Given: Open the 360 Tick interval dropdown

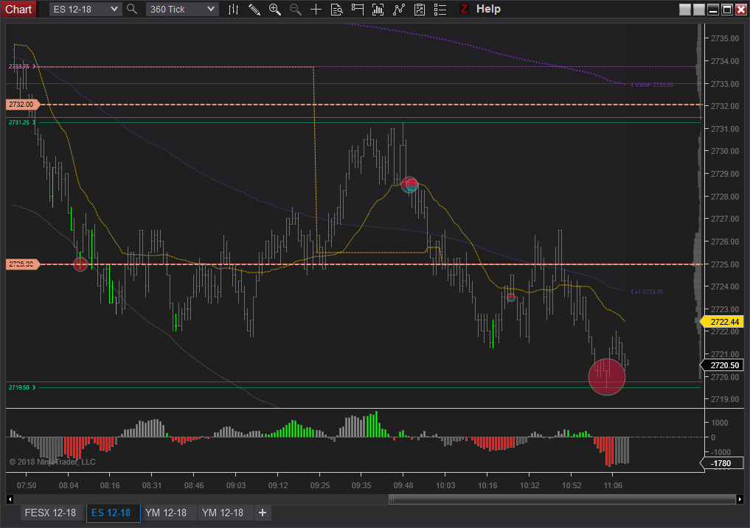Looking at the screenshot, I should tap(181, 9).
